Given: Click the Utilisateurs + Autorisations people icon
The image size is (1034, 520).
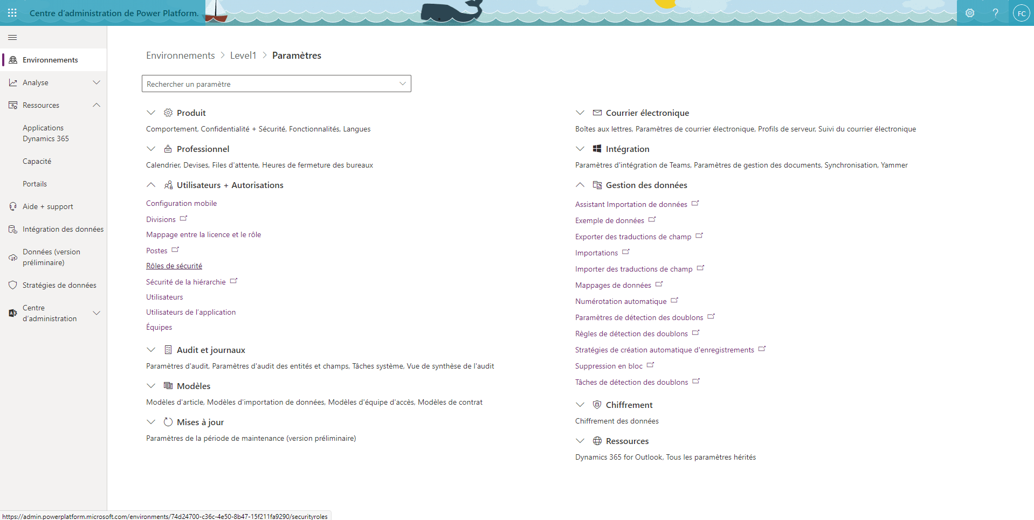Looking at the screenshot, I should tap(168, 185).
